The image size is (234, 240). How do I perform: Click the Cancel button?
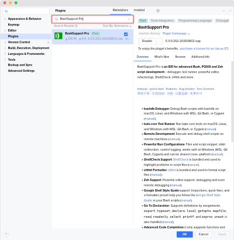pyautogui.click(x=204, y=234)
